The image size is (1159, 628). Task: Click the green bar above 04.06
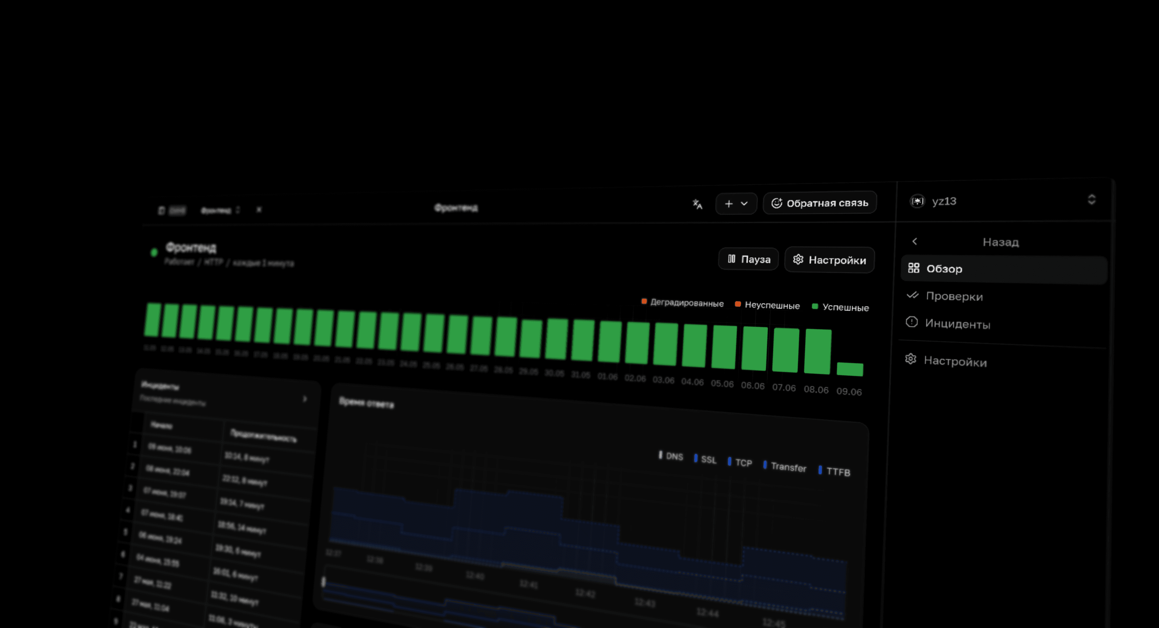[695, 346]
